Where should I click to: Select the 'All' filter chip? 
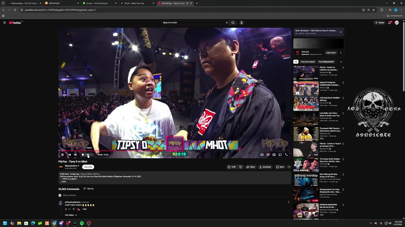[x=296, y=62]
